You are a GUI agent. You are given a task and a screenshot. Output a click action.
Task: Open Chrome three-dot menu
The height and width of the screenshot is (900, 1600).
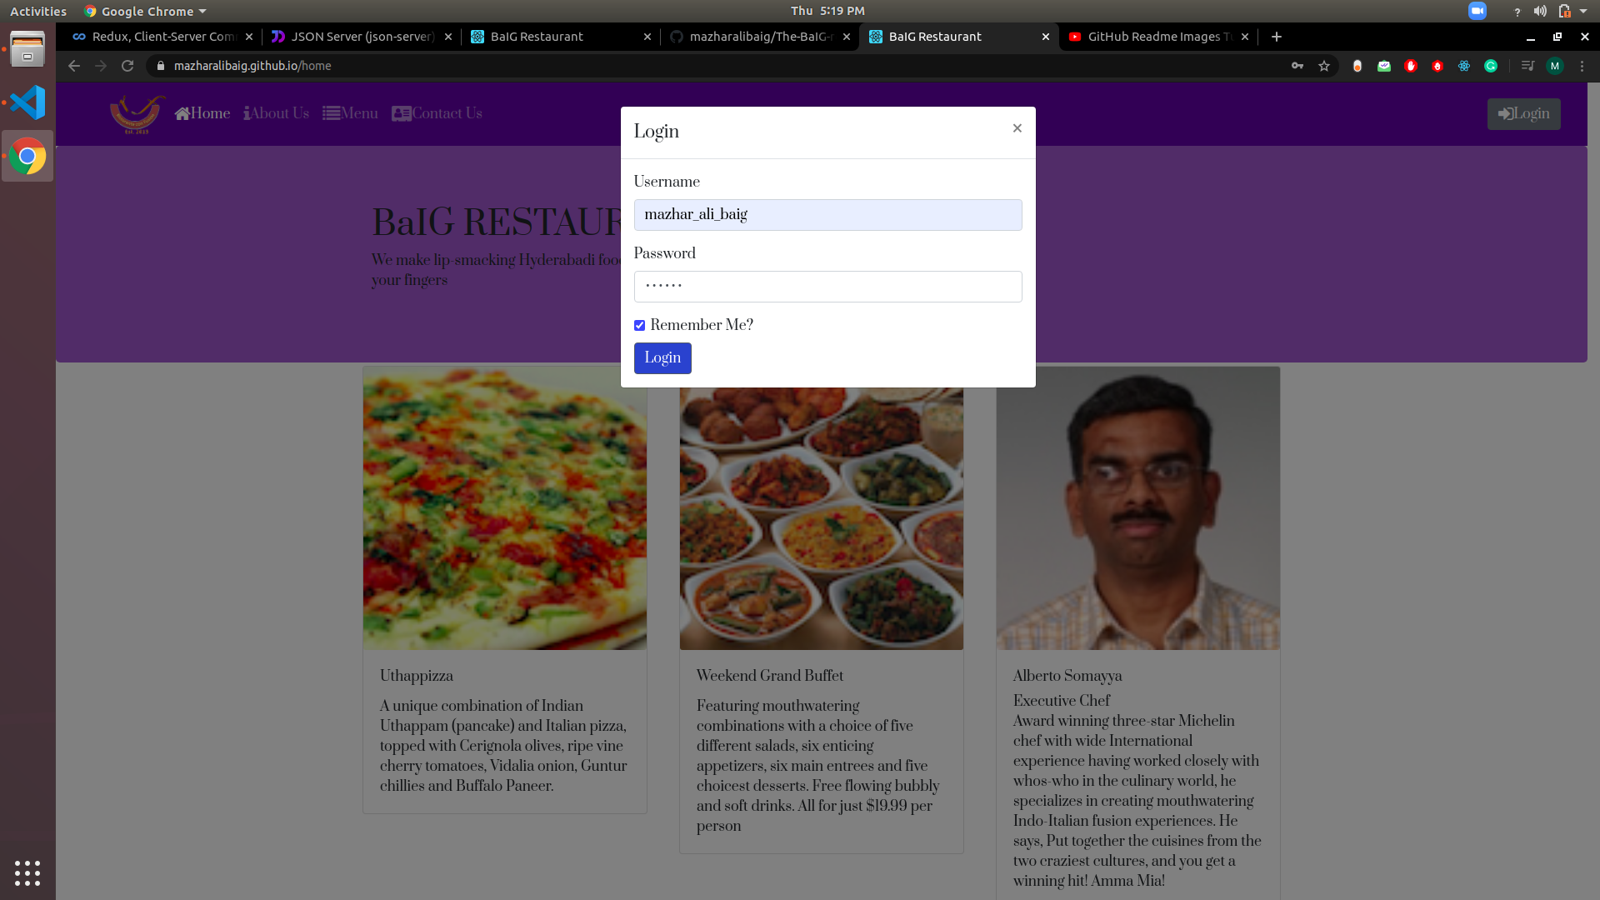tap(1582, 66)
